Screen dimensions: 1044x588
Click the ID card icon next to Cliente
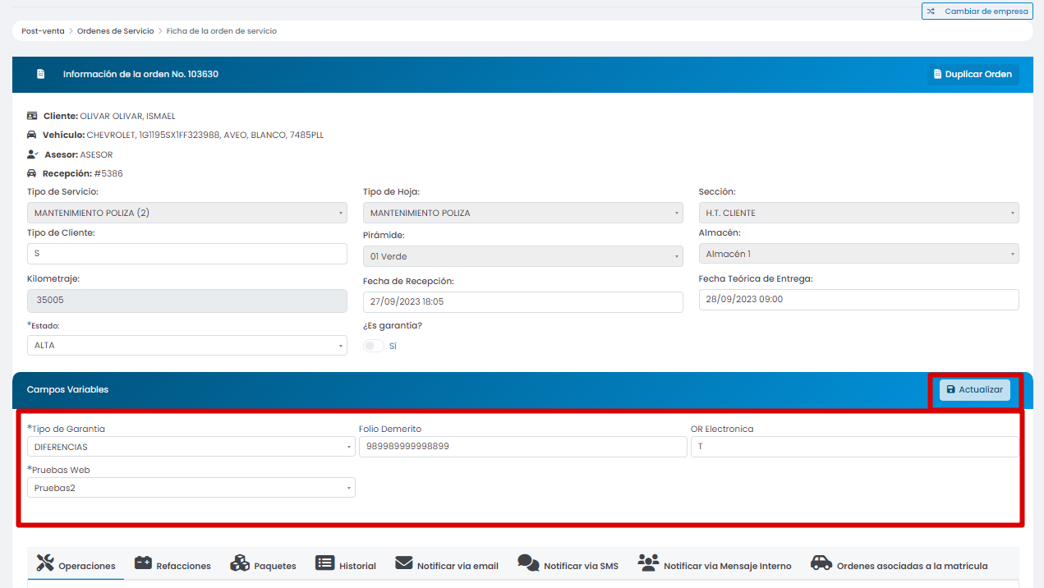point(32,116)
